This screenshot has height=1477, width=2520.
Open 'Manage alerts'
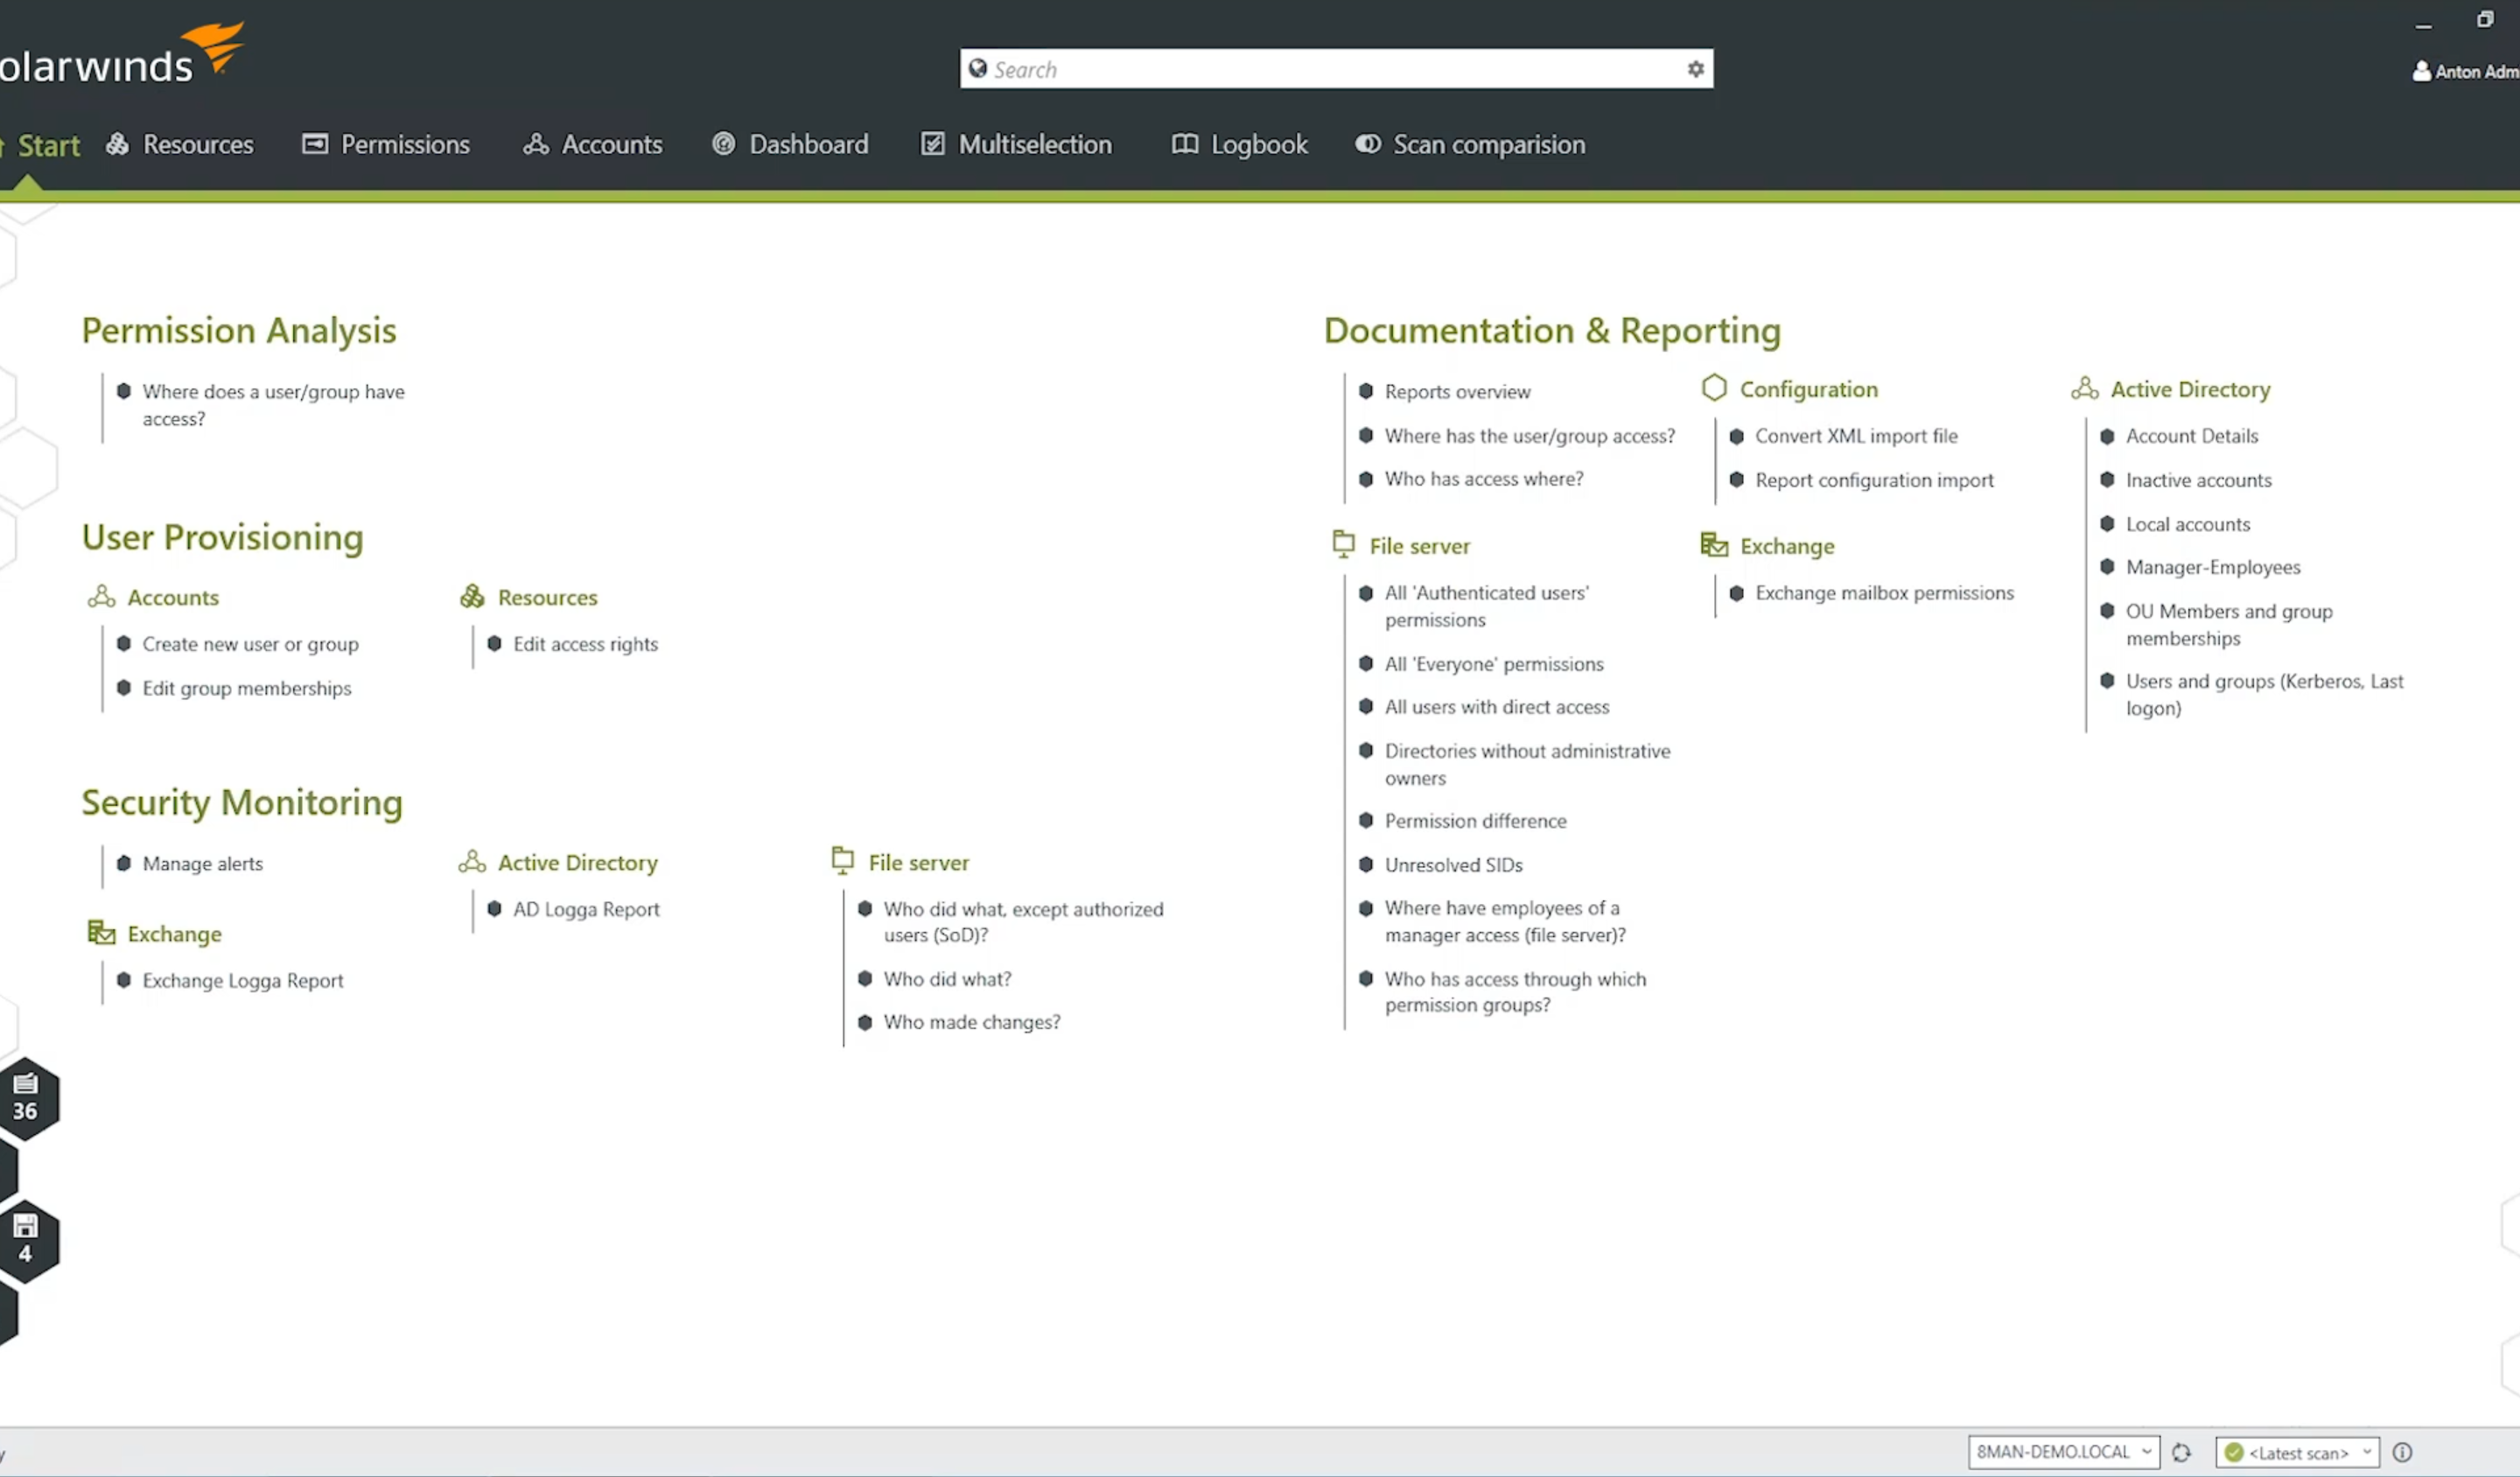(203, 863)
